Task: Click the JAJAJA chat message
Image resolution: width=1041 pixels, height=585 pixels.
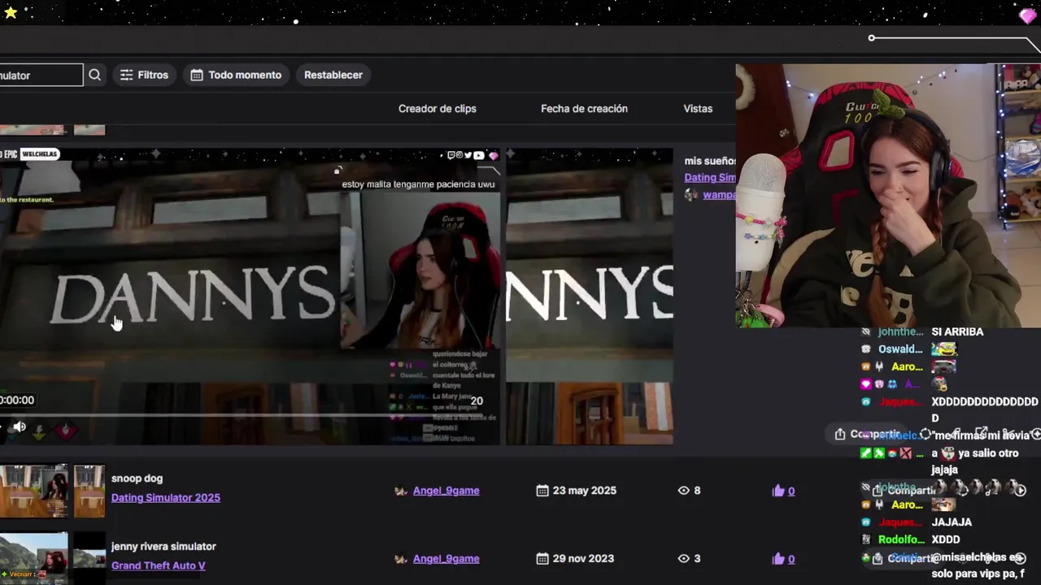Action: click(x=952, y=522)
